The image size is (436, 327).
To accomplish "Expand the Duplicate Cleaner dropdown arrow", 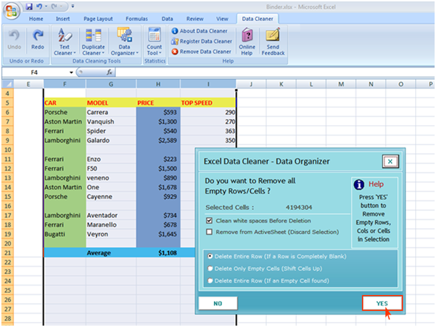I will (x=103, y=53).
